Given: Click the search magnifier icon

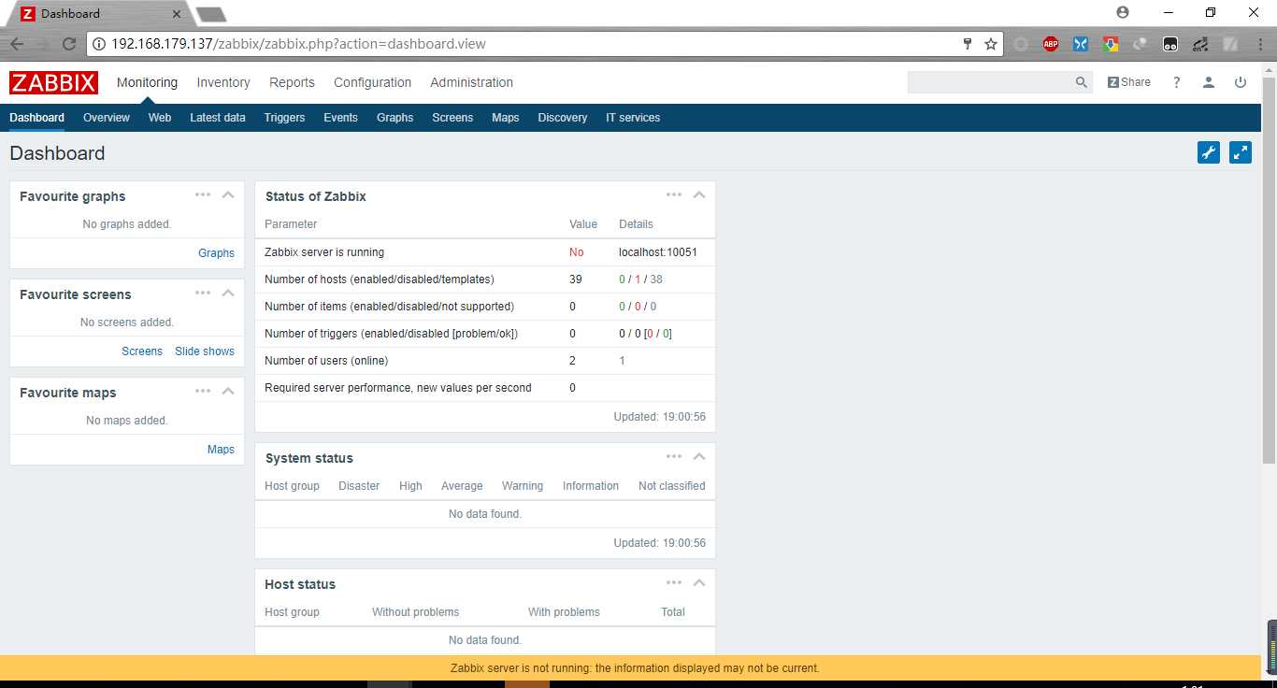Looking at the screenshot, I should coord(1082,82).
